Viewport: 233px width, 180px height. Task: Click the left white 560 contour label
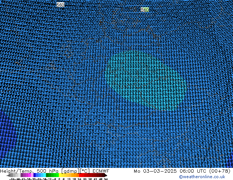click(60, 5)
